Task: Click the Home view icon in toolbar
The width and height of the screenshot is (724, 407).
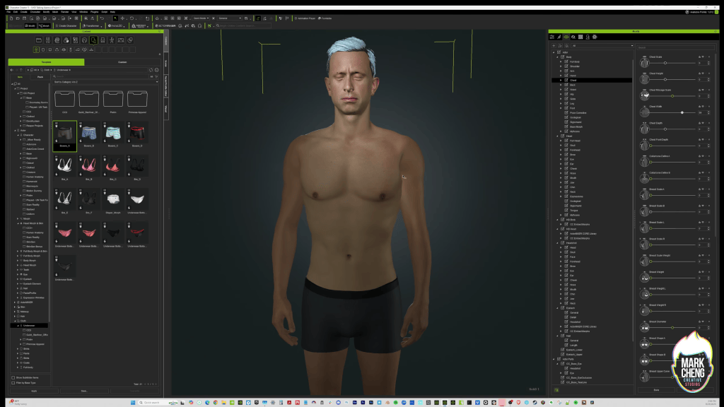Action: (157, 18)
